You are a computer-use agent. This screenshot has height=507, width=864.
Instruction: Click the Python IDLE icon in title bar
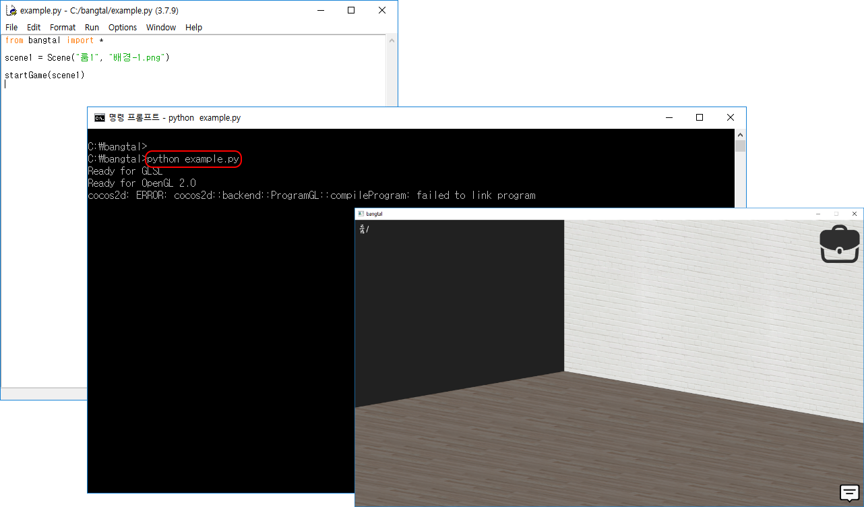tap(11, 10)
